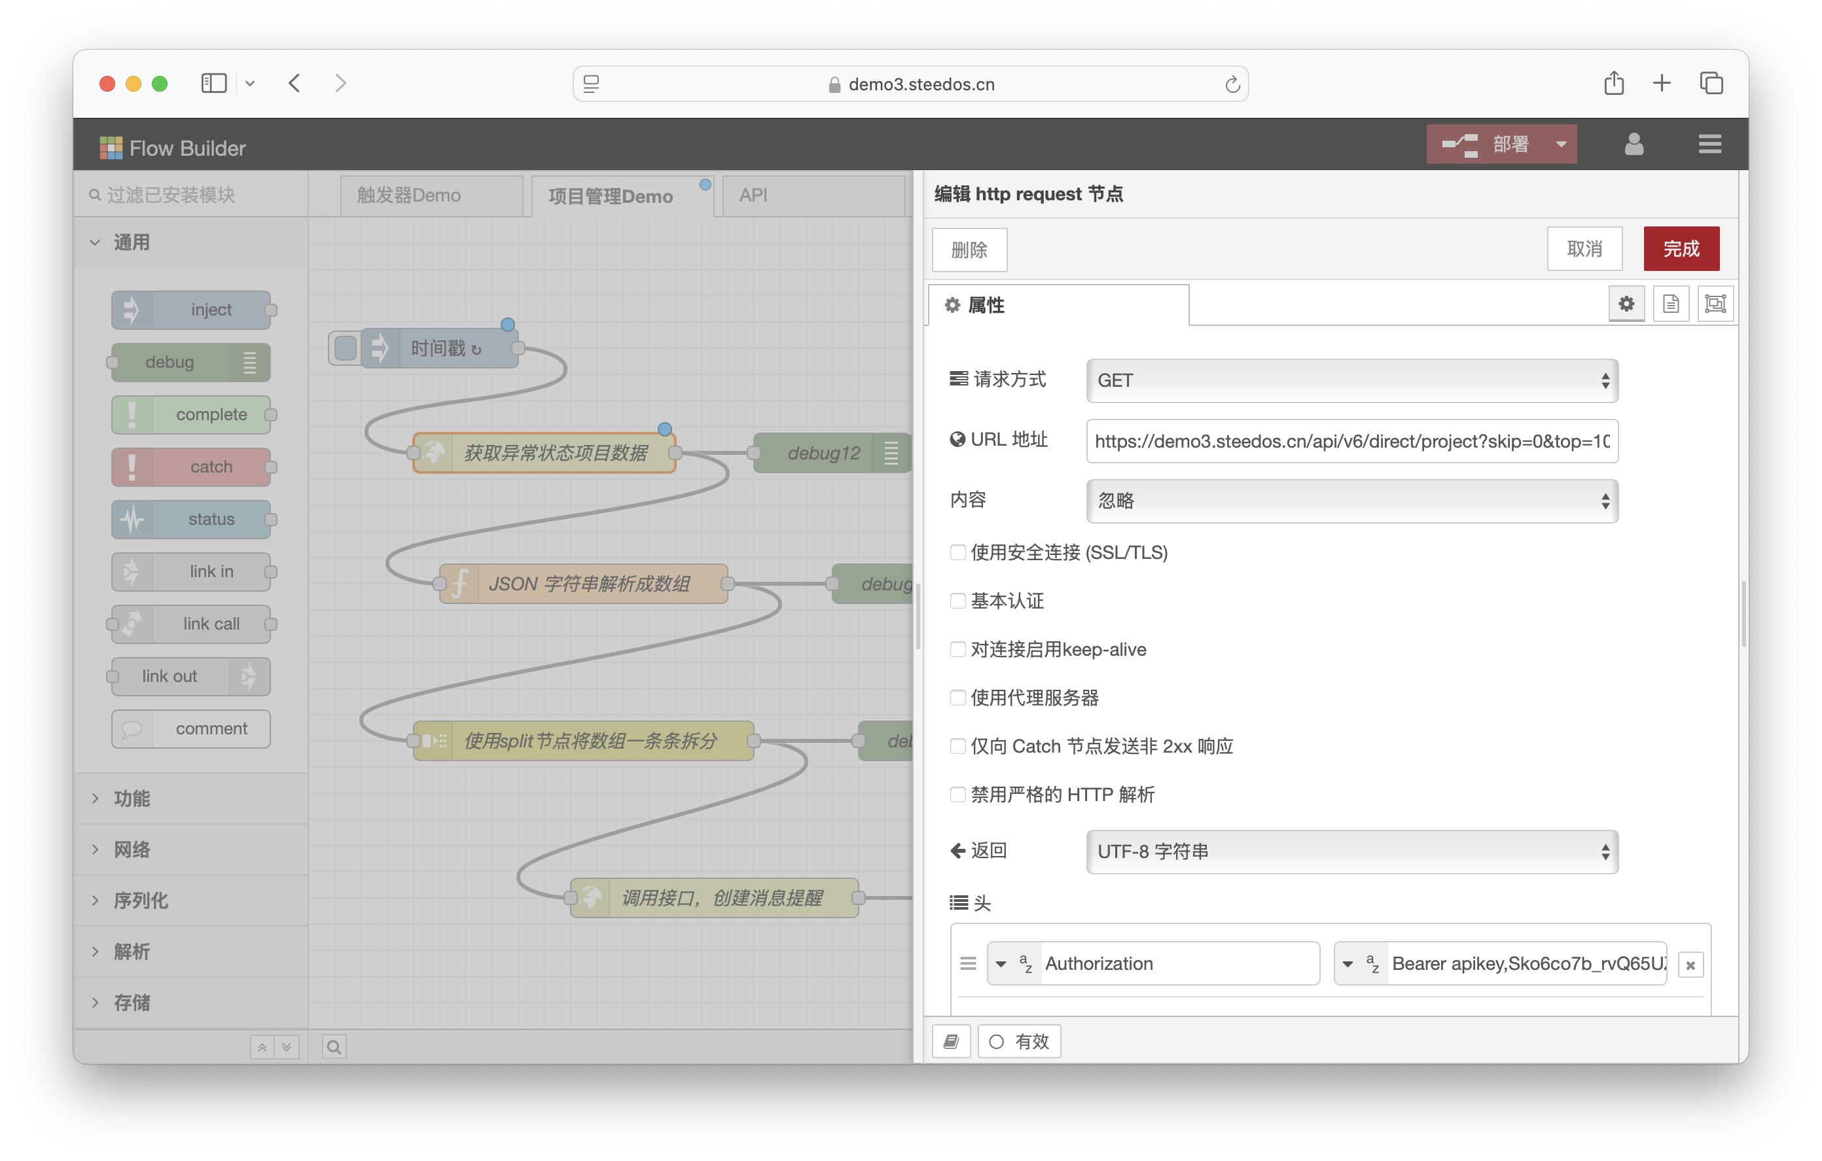Open node appearance icon

1715,304
